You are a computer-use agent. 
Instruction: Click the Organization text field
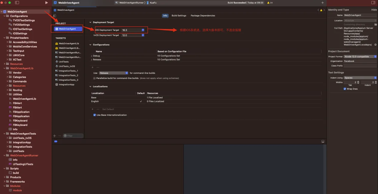[x=360, y=61]
